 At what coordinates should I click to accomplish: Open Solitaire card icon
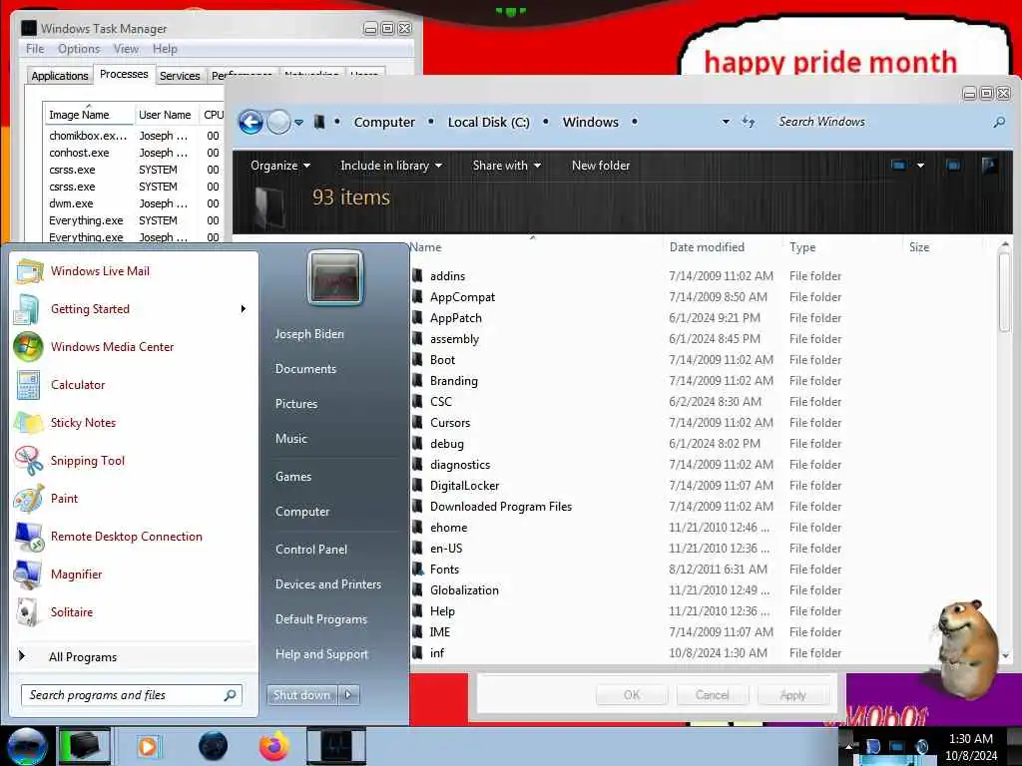pyautogui.click(x=28, y=611)
